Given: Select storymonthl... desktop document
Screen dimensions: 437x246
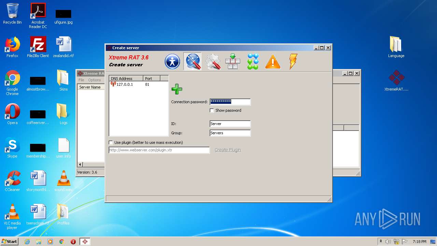Looking at the screenshot, I should coord(38,181).
